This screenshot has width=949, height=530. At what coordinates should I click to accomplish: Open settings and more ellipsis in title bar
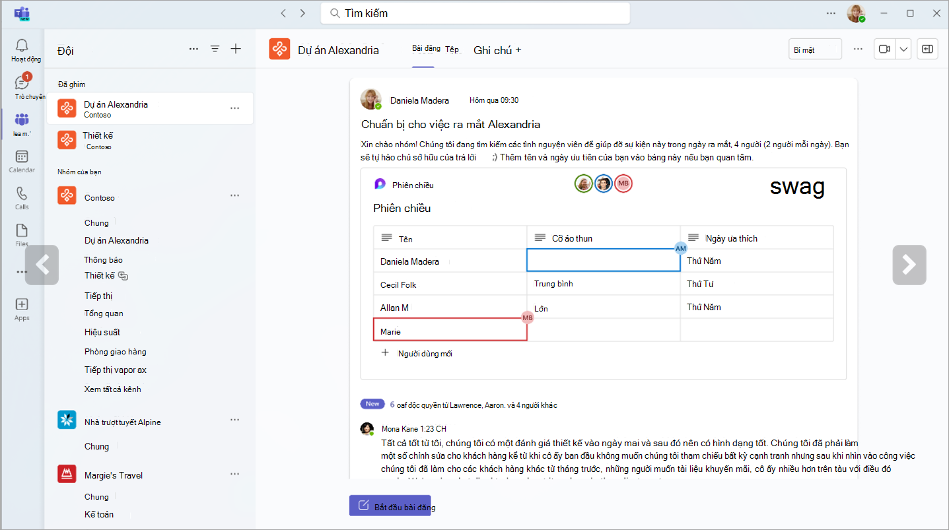point(831,13)
